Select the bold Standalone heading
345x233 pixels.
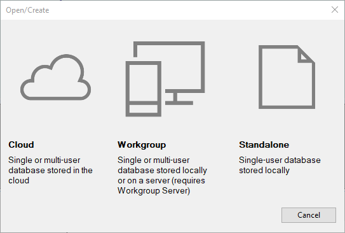(x=264, y=145)
